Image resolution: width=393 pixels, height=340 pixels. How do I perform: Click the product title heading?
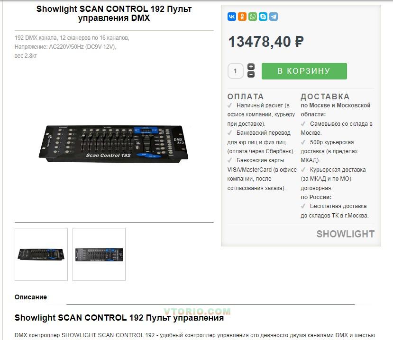[x=114, y=14]
